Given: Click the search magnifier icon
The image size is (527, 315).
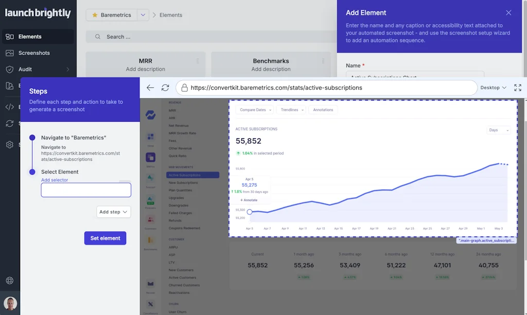Looking at the screenshot, I should point(97,37).
